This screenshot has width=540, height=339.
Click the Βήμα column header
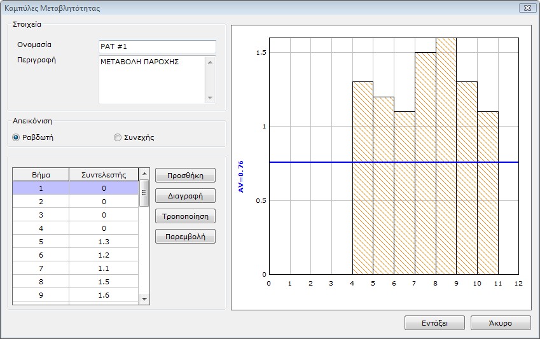click(x=41, y=174)
